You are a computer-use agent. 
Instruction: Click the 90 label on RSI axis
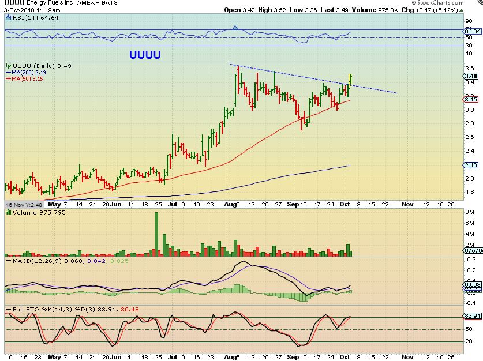469,21
